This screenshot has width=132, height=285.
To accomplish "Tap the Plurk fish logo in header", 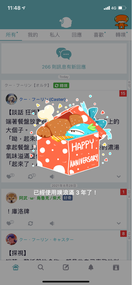I will pyautogui.click(x=66, y=23).
